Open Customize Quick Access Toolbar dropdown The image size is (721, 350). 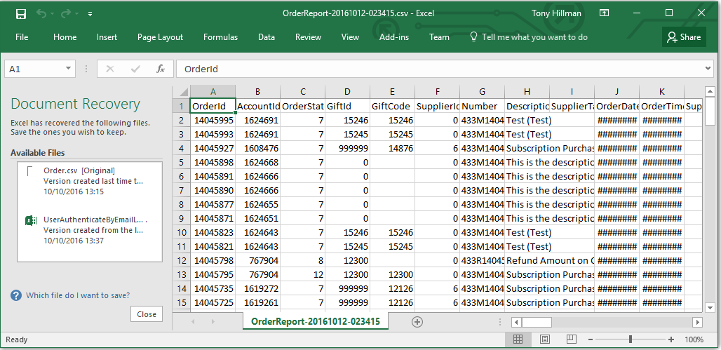pyautogui.click(x=90, y=13)
